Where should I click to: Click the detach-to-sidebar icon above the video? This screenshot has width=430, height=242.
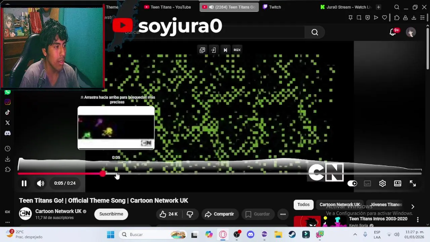tap(214, 50)
